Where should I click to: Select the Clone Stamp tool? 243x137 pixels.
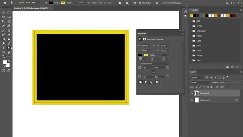pos(9,30)
